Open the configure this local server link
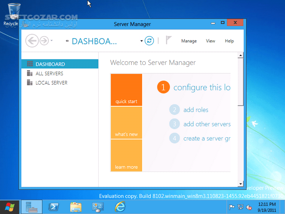 coord(202,87)
